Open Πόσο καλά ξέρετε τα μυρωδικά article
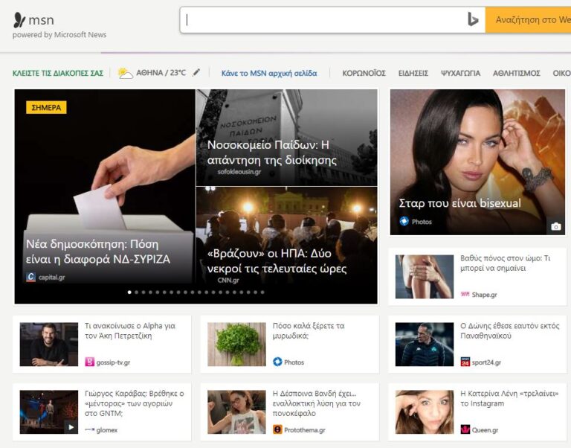Screen dimensions: 571x448 (x=309, y=330)
